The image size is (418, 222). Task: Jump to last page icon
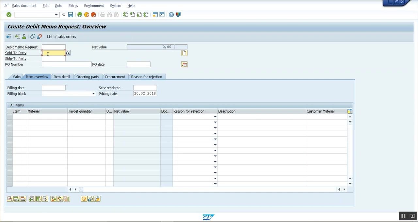click(146, 15)
